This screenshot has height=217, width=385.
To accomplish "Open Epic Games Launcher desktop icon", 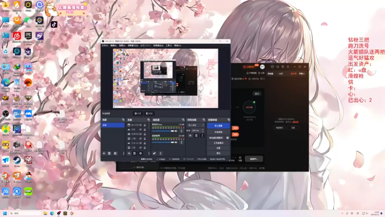I will [x=28, y=36].
